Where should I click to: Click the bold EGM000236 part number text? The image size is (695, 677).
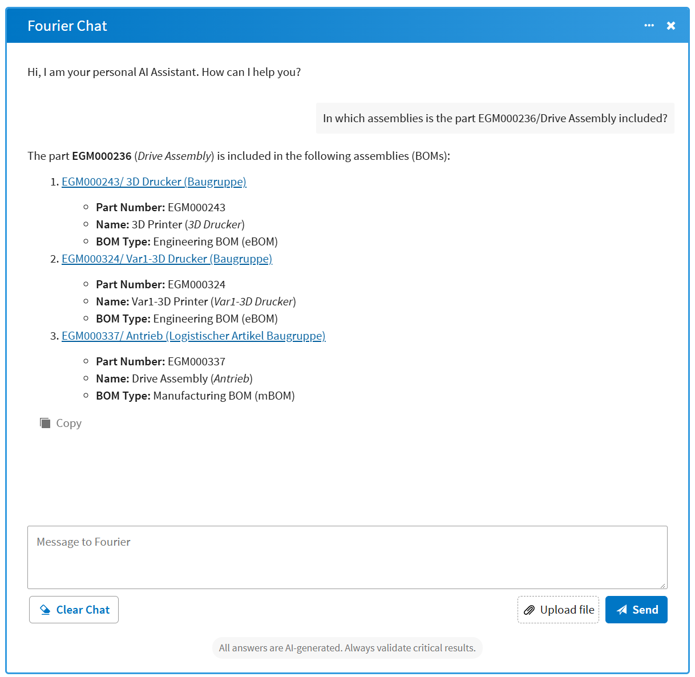coord(102,156)
